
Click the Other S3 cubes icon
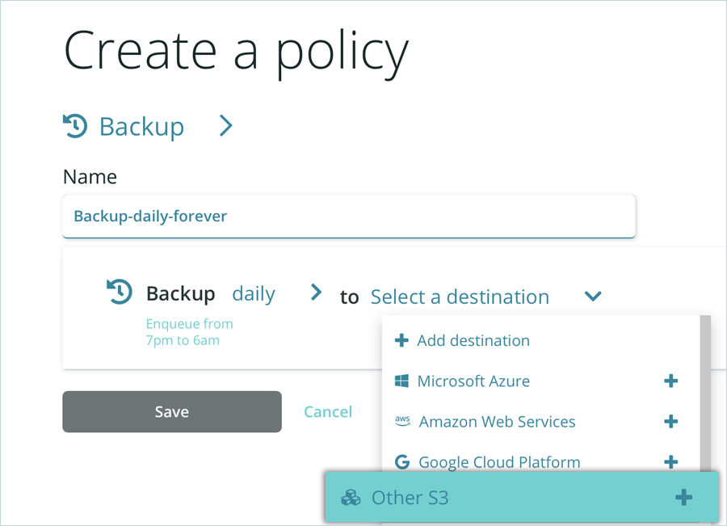pyautogui.click(x=351, y=498)
